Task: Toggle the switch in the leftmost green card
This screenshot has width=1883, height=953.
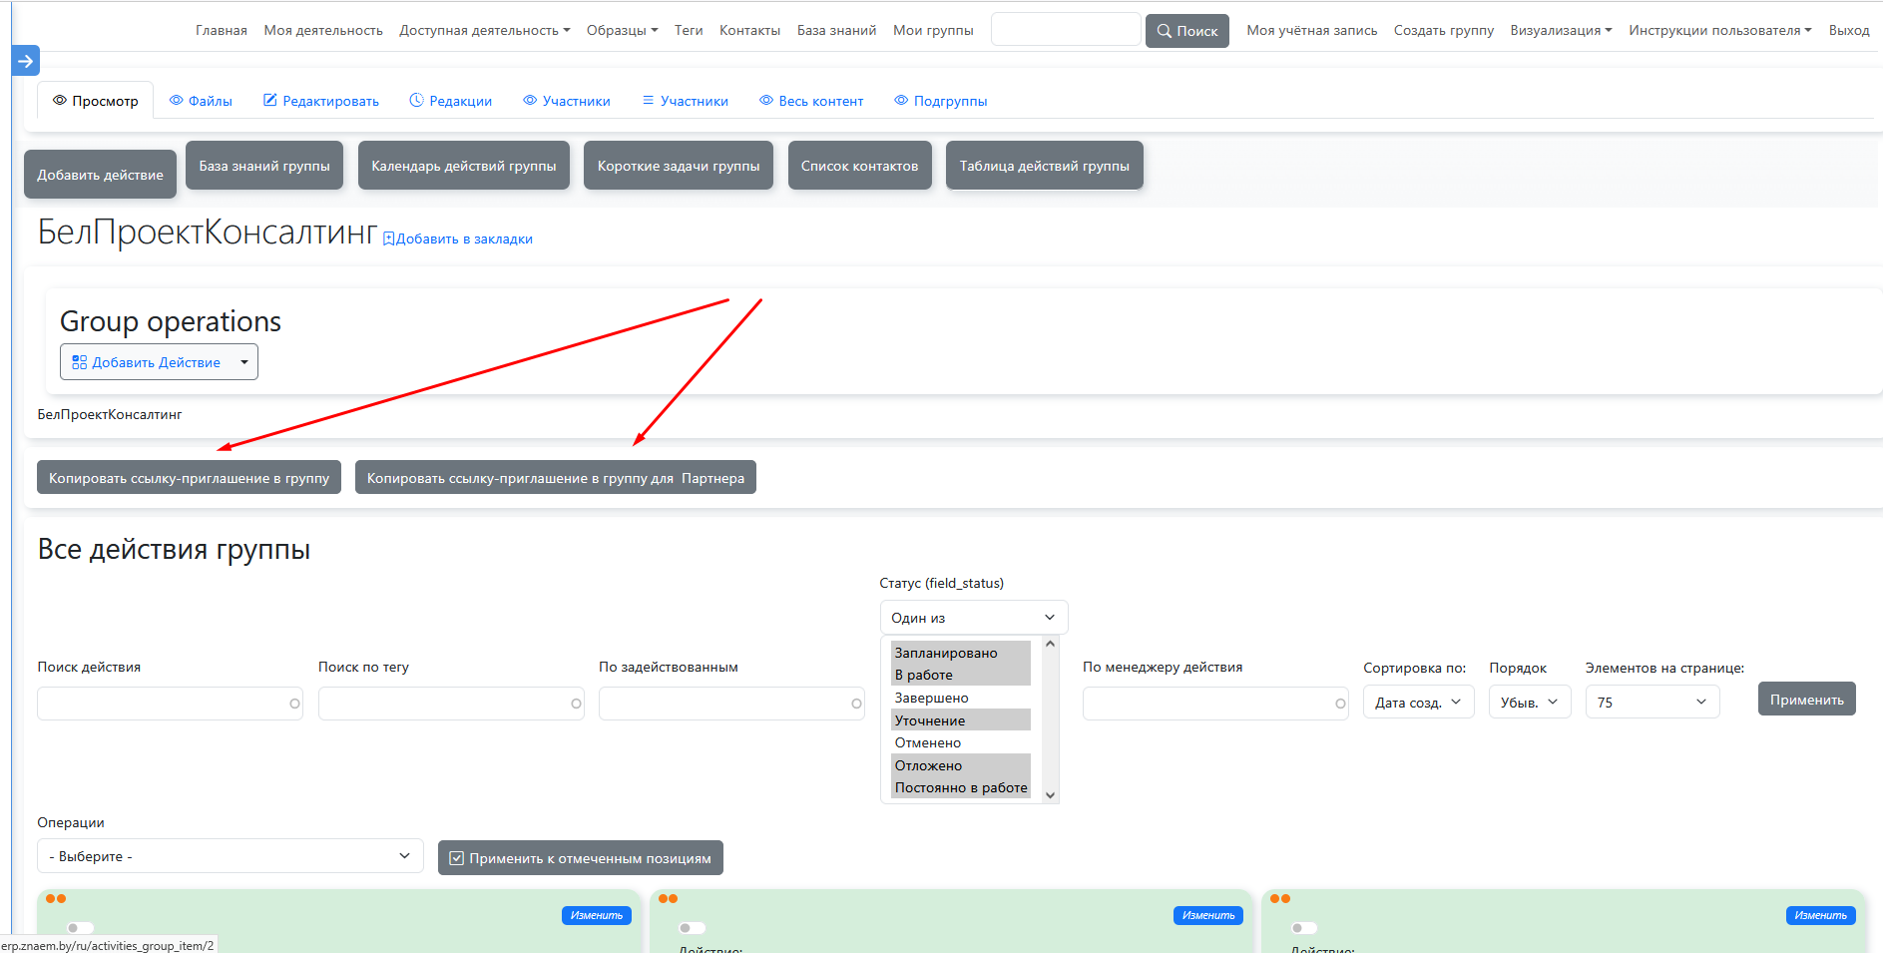Action: pyautogui.click(x=80, y=927)
